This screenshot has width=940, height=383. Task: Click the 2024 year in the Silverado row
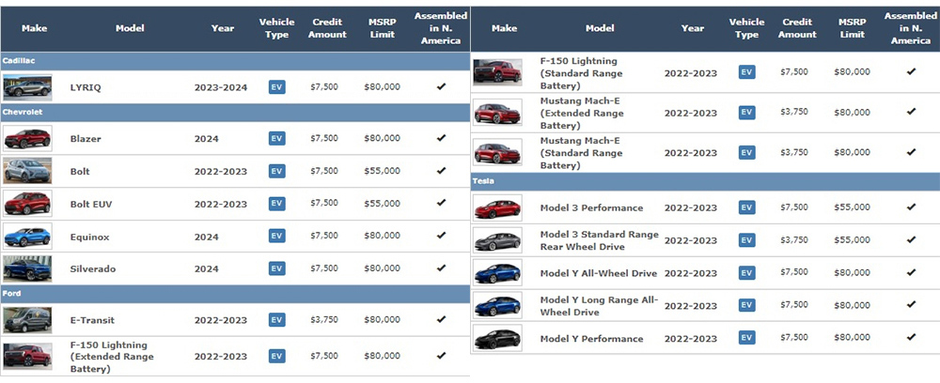(x=206, y=268)
